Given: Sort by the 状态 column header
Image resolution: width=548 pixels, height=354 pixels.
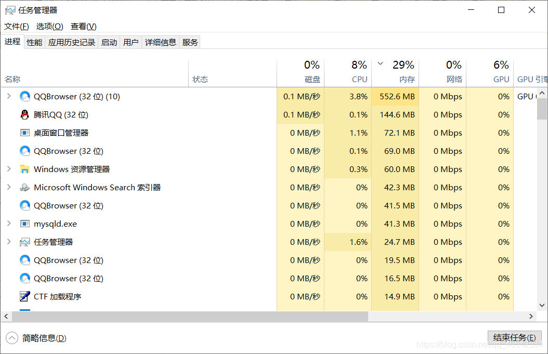Looking at the screenshot, I should 232,73.
